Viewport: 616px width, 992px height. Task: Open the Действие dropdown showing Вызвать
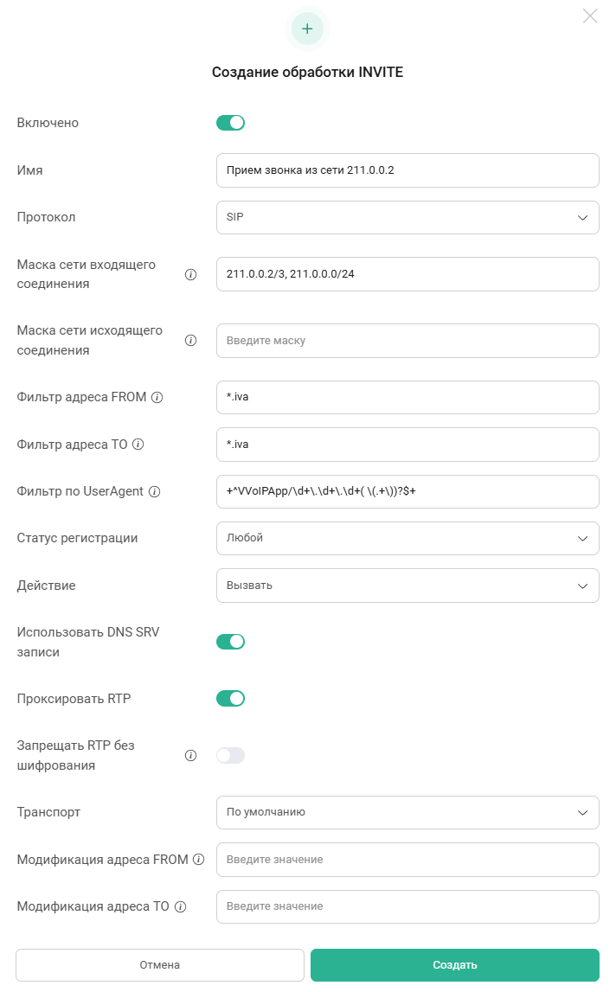coord(407,586)
